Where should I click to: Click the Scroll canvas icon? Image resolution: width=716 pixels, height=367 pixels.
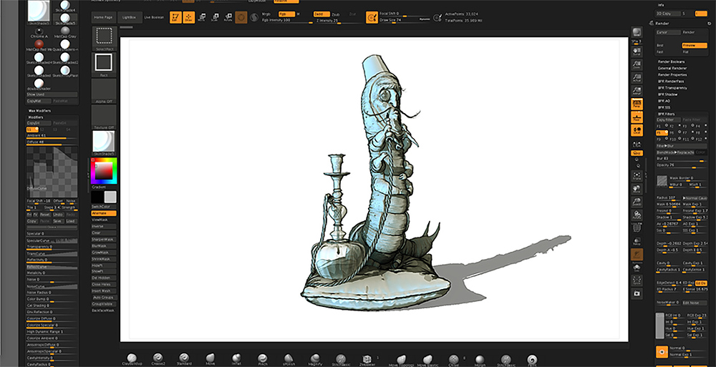637,52
